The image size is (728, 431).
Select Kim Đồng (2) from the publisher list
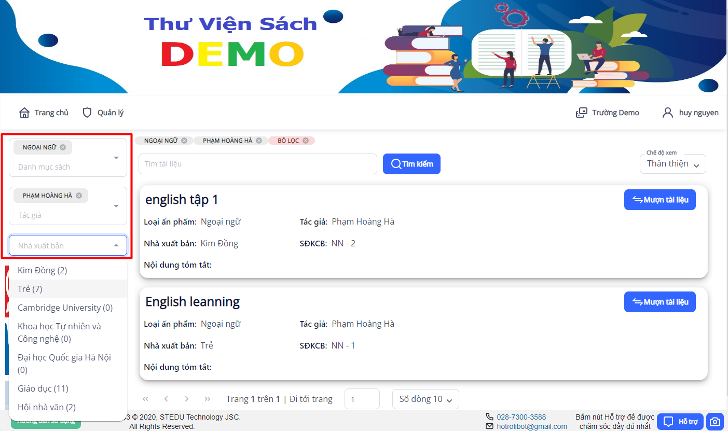click(43, 270)
